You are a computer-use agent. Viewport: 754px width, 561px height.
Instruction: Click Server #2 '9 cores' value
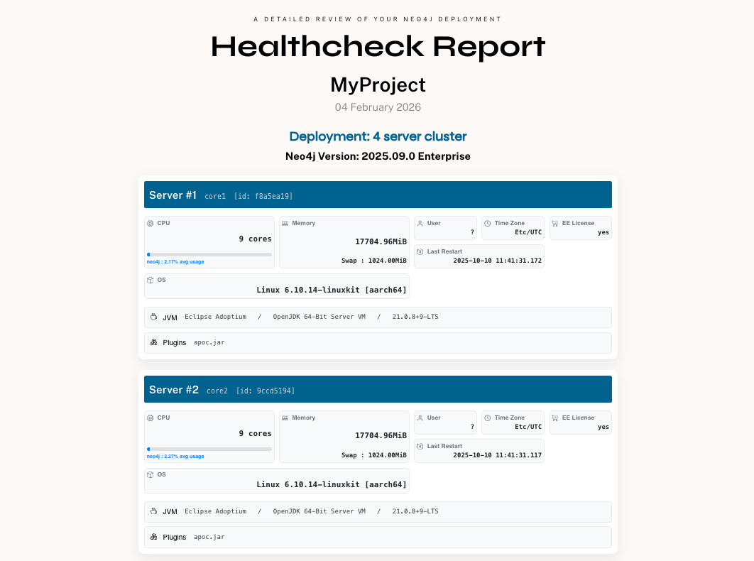pyautogui.click(x=256, y=433)
